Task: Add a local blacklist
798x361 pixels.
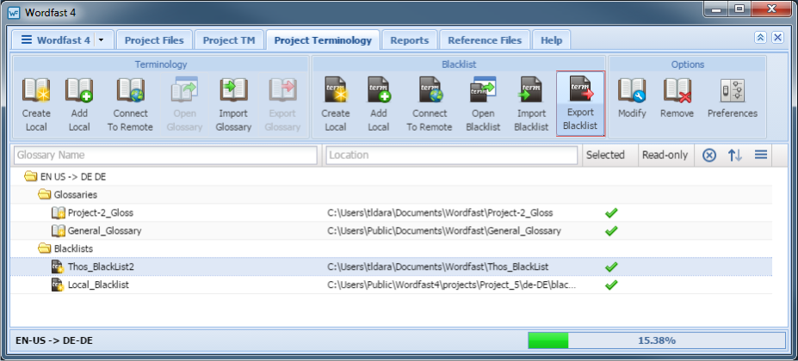Action: 379,105
